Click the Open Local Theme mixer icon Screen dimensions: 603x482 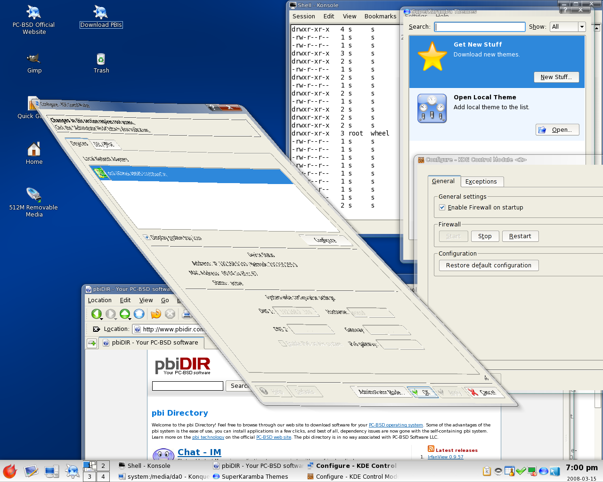[x=432, y=108]
